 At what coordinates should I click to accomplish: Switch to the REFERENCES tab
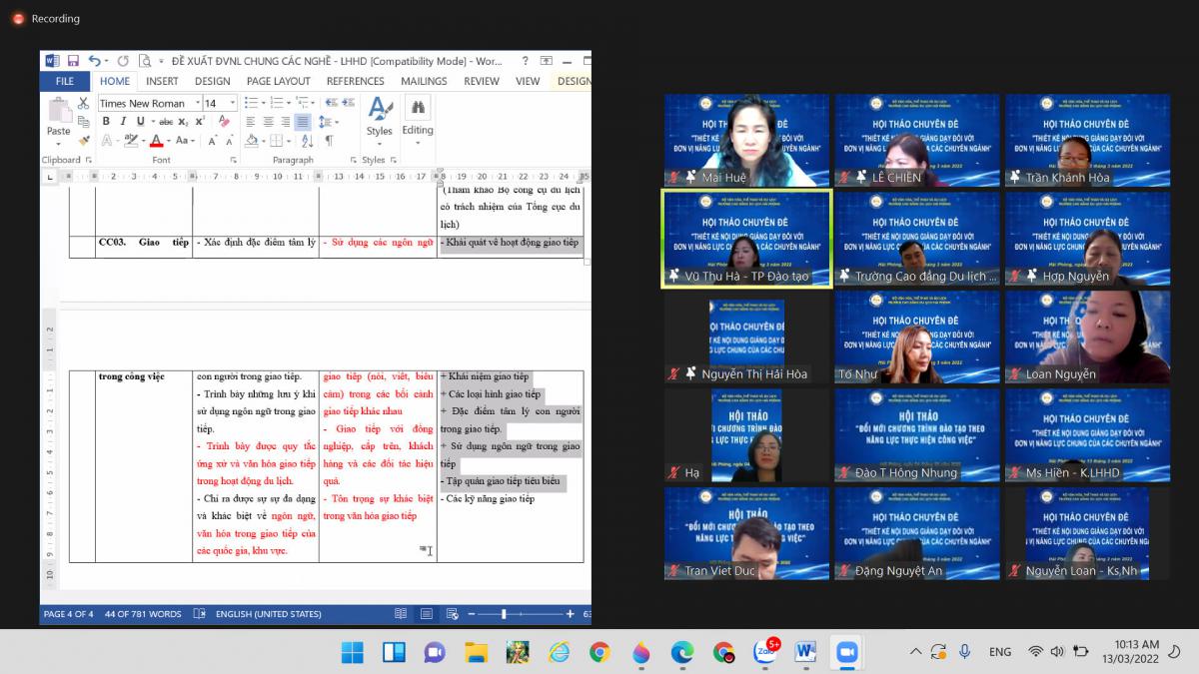(355, 81)
